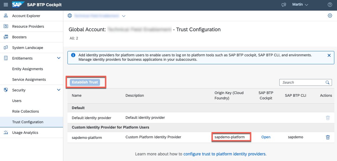
Task: Open the sapdemo-platform cockpit link
Action: coord(266,137)
